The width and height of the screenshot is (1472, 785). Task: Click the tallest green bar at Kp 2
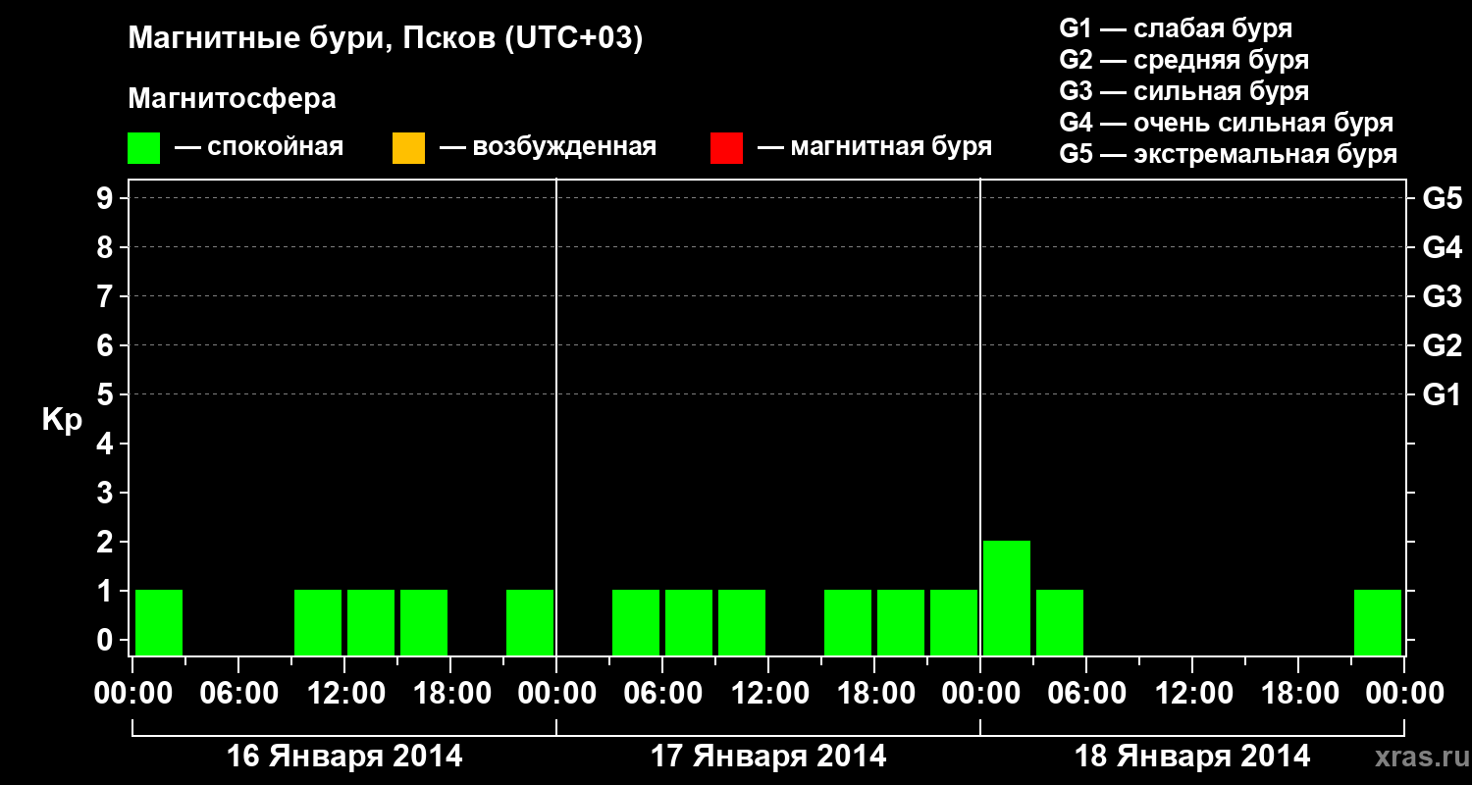[x=1007, y=598]
